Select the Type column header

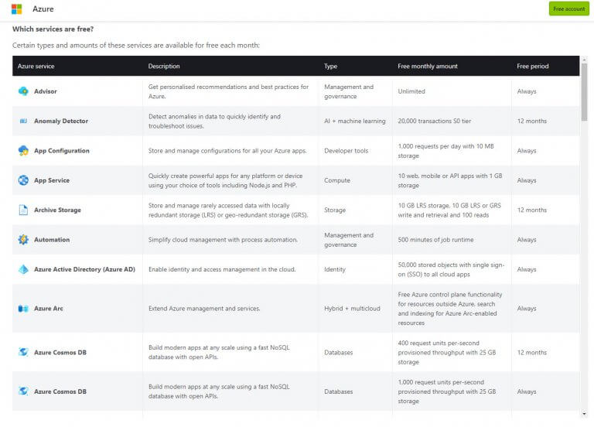coord(330,67)
